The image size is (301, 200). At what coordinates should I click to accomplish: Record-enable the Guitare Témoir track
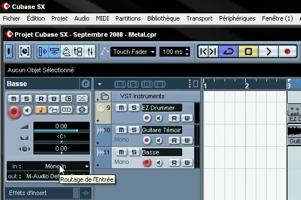coord(147,141)
